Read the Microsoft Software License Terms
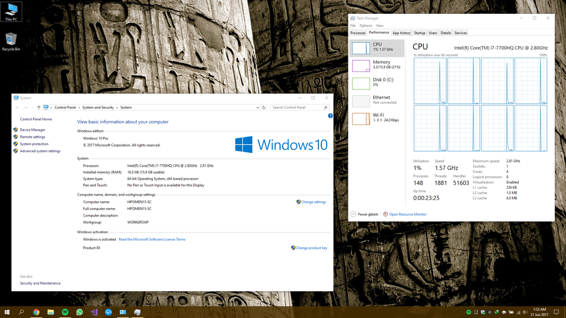Viewport: 566px width, 318px height. 152,239
